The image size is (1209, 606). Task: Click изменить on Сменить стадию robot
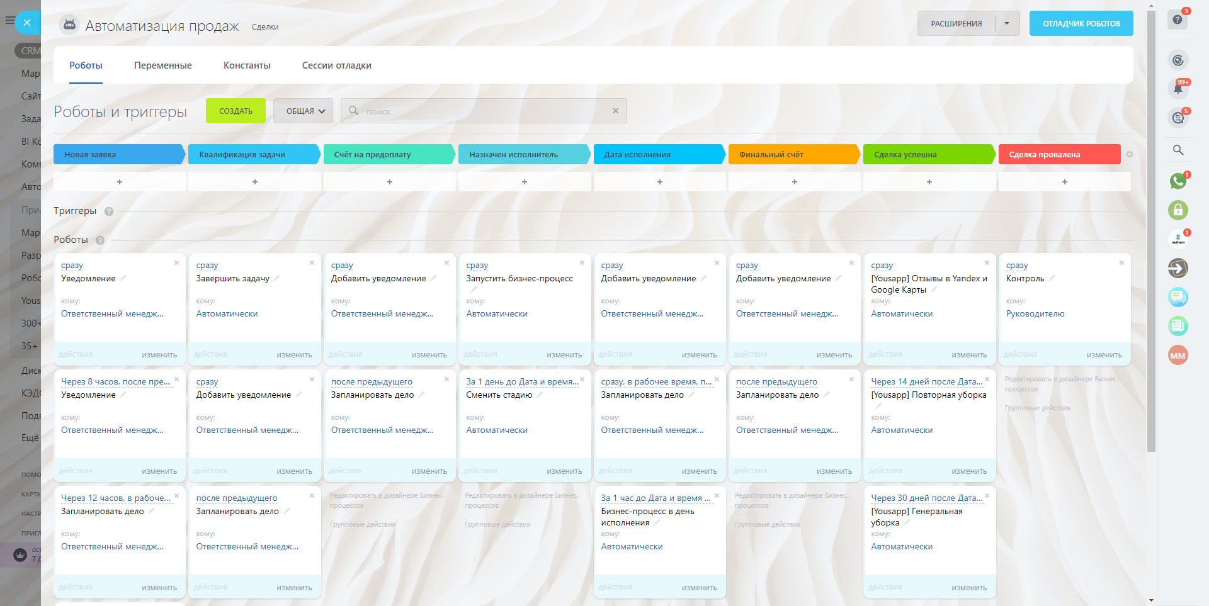[564, 471]
